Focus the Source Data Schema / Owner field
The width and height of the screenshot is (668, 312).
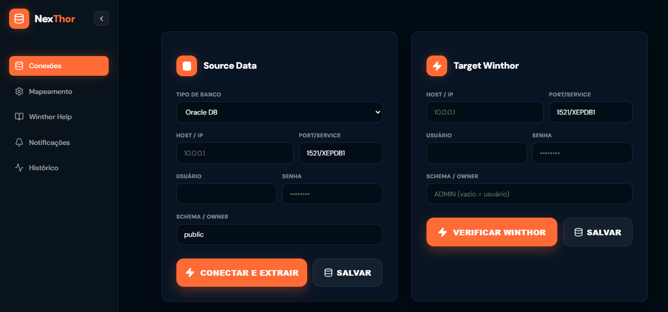(279, 234)
